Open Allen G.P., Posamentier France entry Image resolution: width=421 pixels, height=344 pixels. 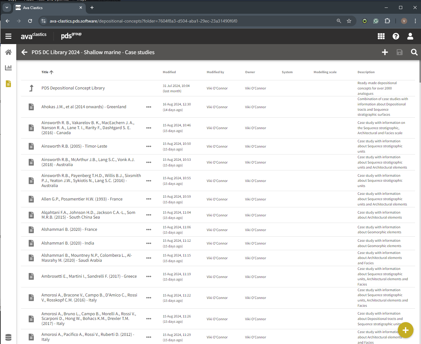tap(82, 199)
